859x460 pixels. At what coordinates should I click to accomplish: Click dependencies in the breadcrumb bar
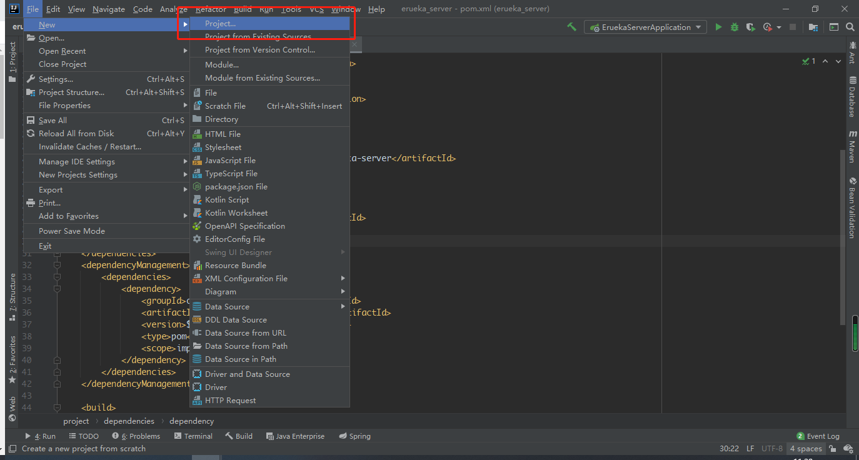point(129,421)
